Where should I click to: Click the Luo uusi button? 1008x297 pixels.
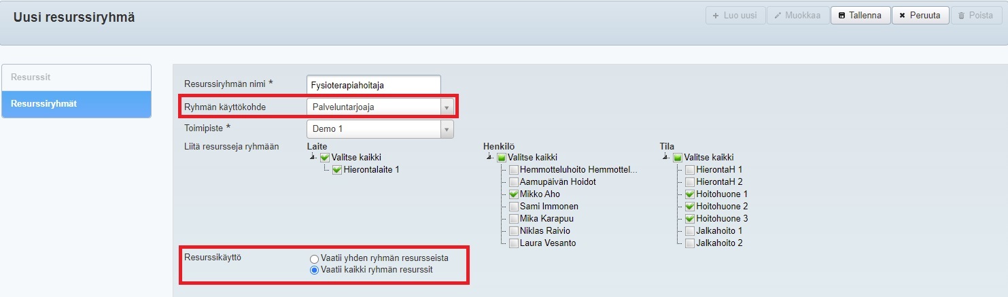(x=735, y=16)
